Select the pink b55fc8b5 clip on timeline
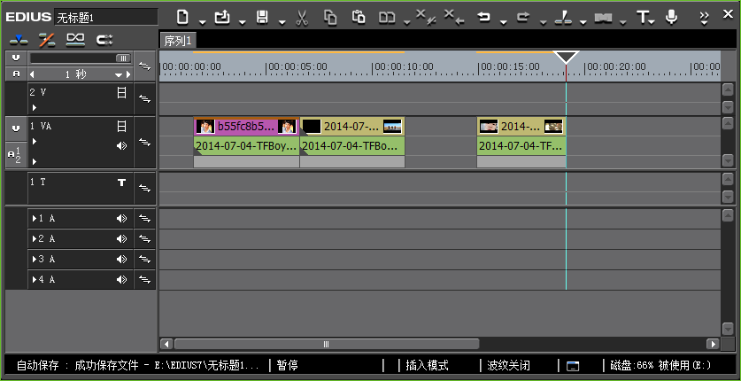The image size is (741, 381). coord(245,127)
